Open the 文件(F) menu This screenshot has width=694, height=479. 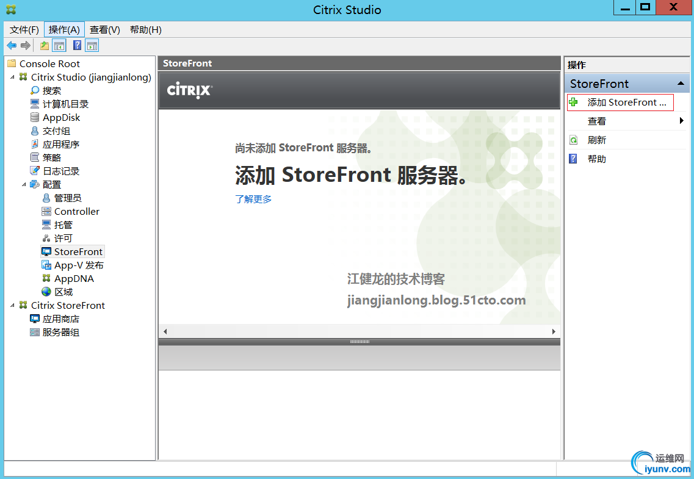coord(24,30)
